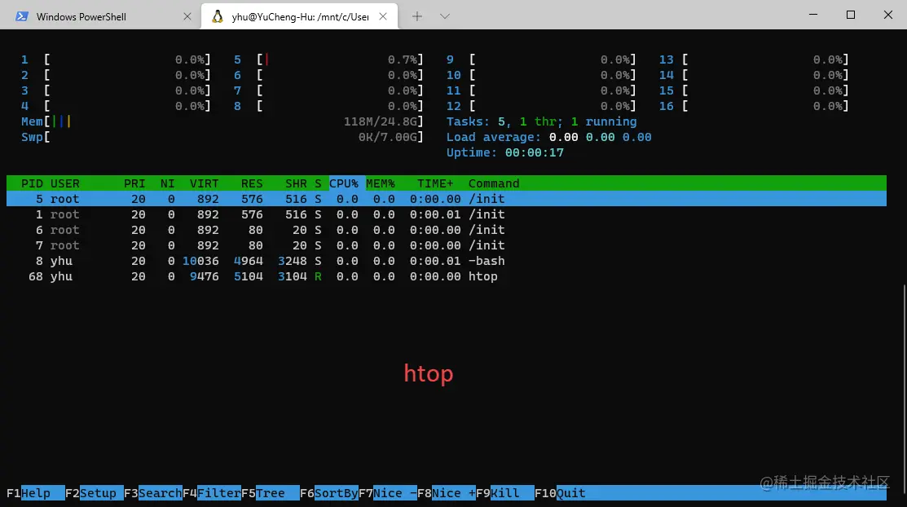The height and width of the screenshot is (507, 907).
Task: Click the PowerShell icon in first tab
Action: pos(22,16)
